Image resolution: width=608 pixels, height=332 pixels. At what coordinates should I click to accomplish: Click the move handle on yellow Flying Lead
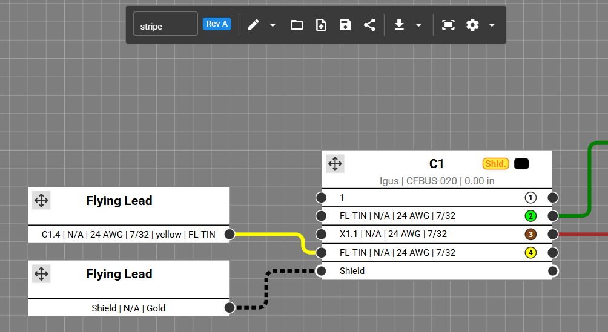pyautogui.click(x=41, y=200)
